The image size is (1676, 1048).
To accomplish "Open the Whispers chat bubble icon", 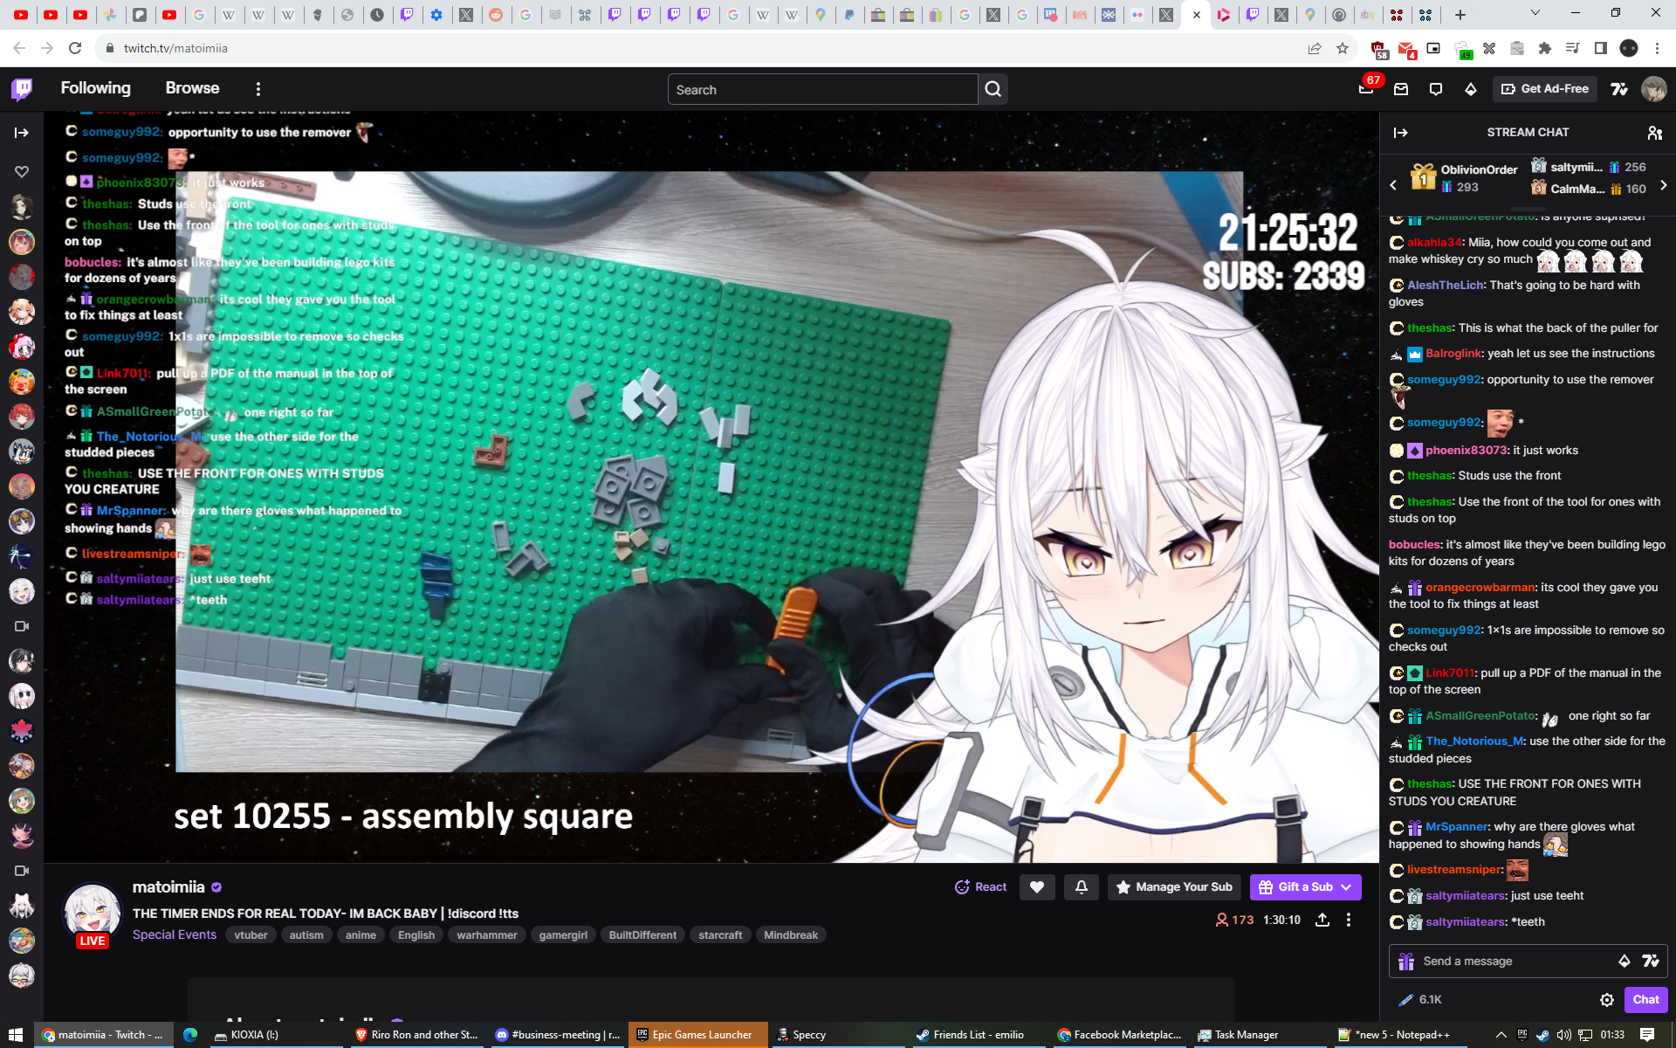I will coord(1436,89).
